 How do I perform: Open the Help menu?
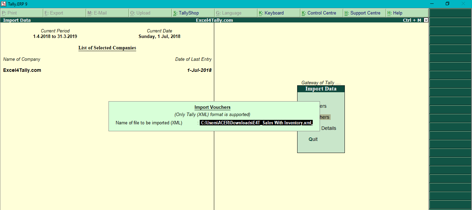pos(407,13)
